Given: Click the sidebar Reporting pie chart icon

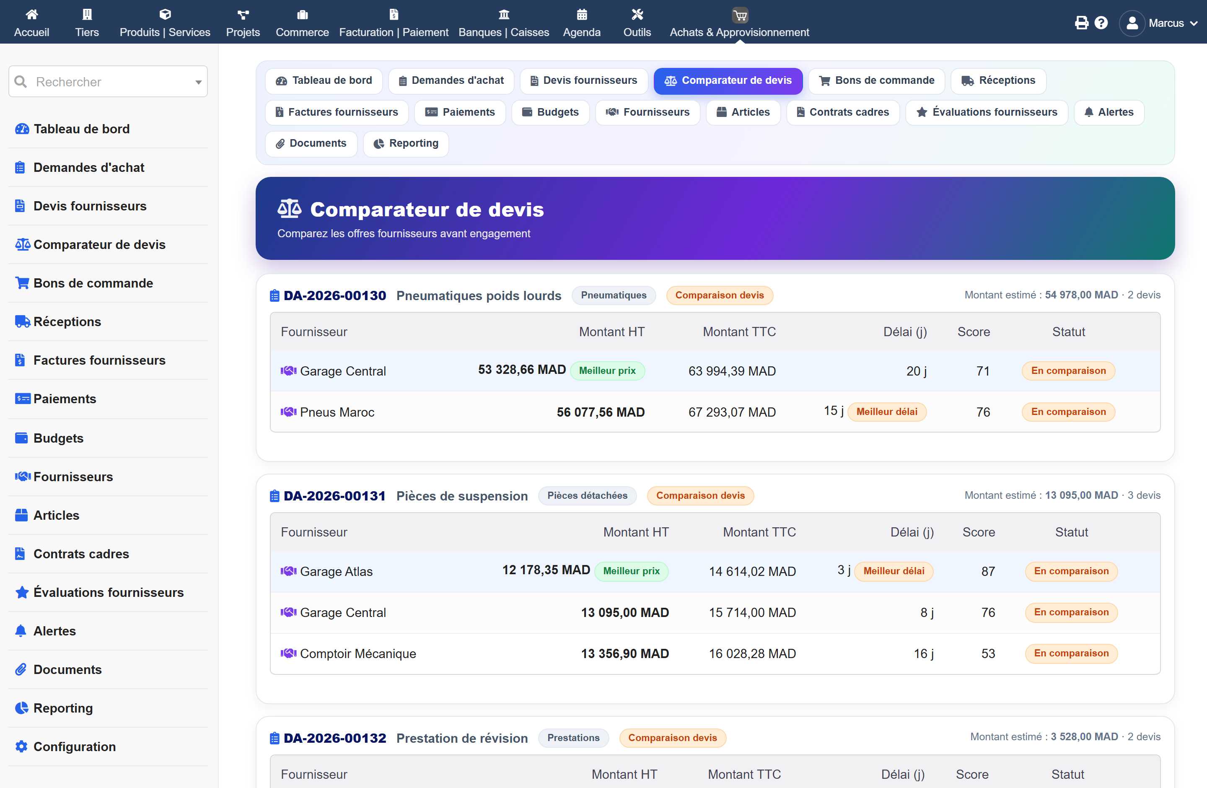Looking at the screenshot, I should pos(21,708).
